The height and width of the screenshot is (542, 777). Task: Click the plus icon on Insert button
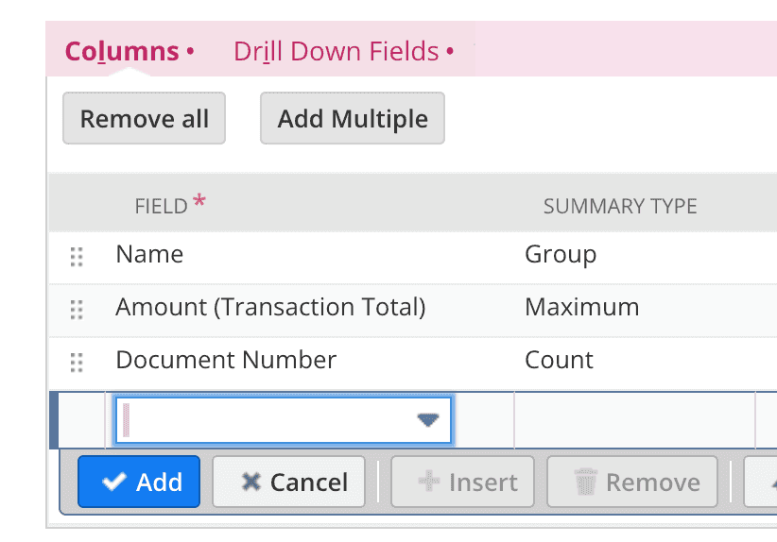tap(429, 482)
